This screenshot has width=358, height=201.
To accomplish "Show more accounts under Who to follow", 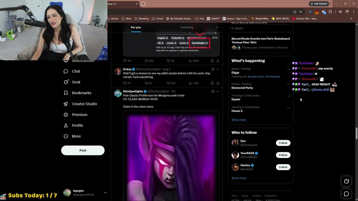I will point(239,178).
